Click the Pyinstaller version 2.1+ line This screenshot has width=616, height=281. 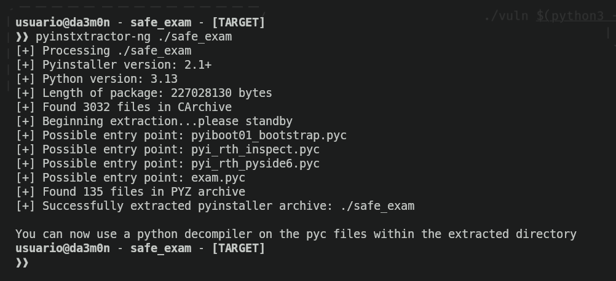pyautogui.click(x=114, y=65)
